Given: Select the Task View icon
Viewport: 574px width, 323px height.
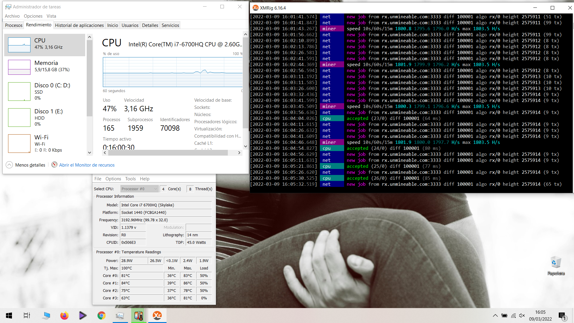Looking at the screenshot, I should [x=27, y=316].
